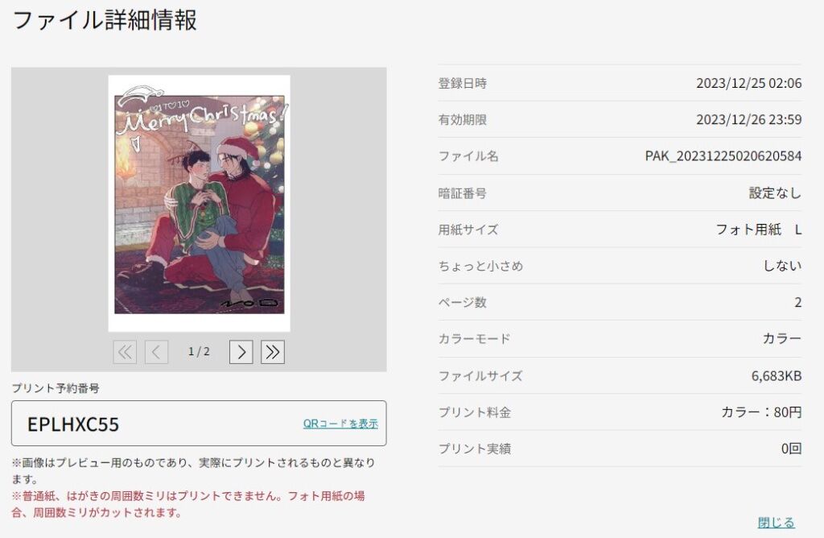Close the dialog with 閉じる

click(777, 522)
